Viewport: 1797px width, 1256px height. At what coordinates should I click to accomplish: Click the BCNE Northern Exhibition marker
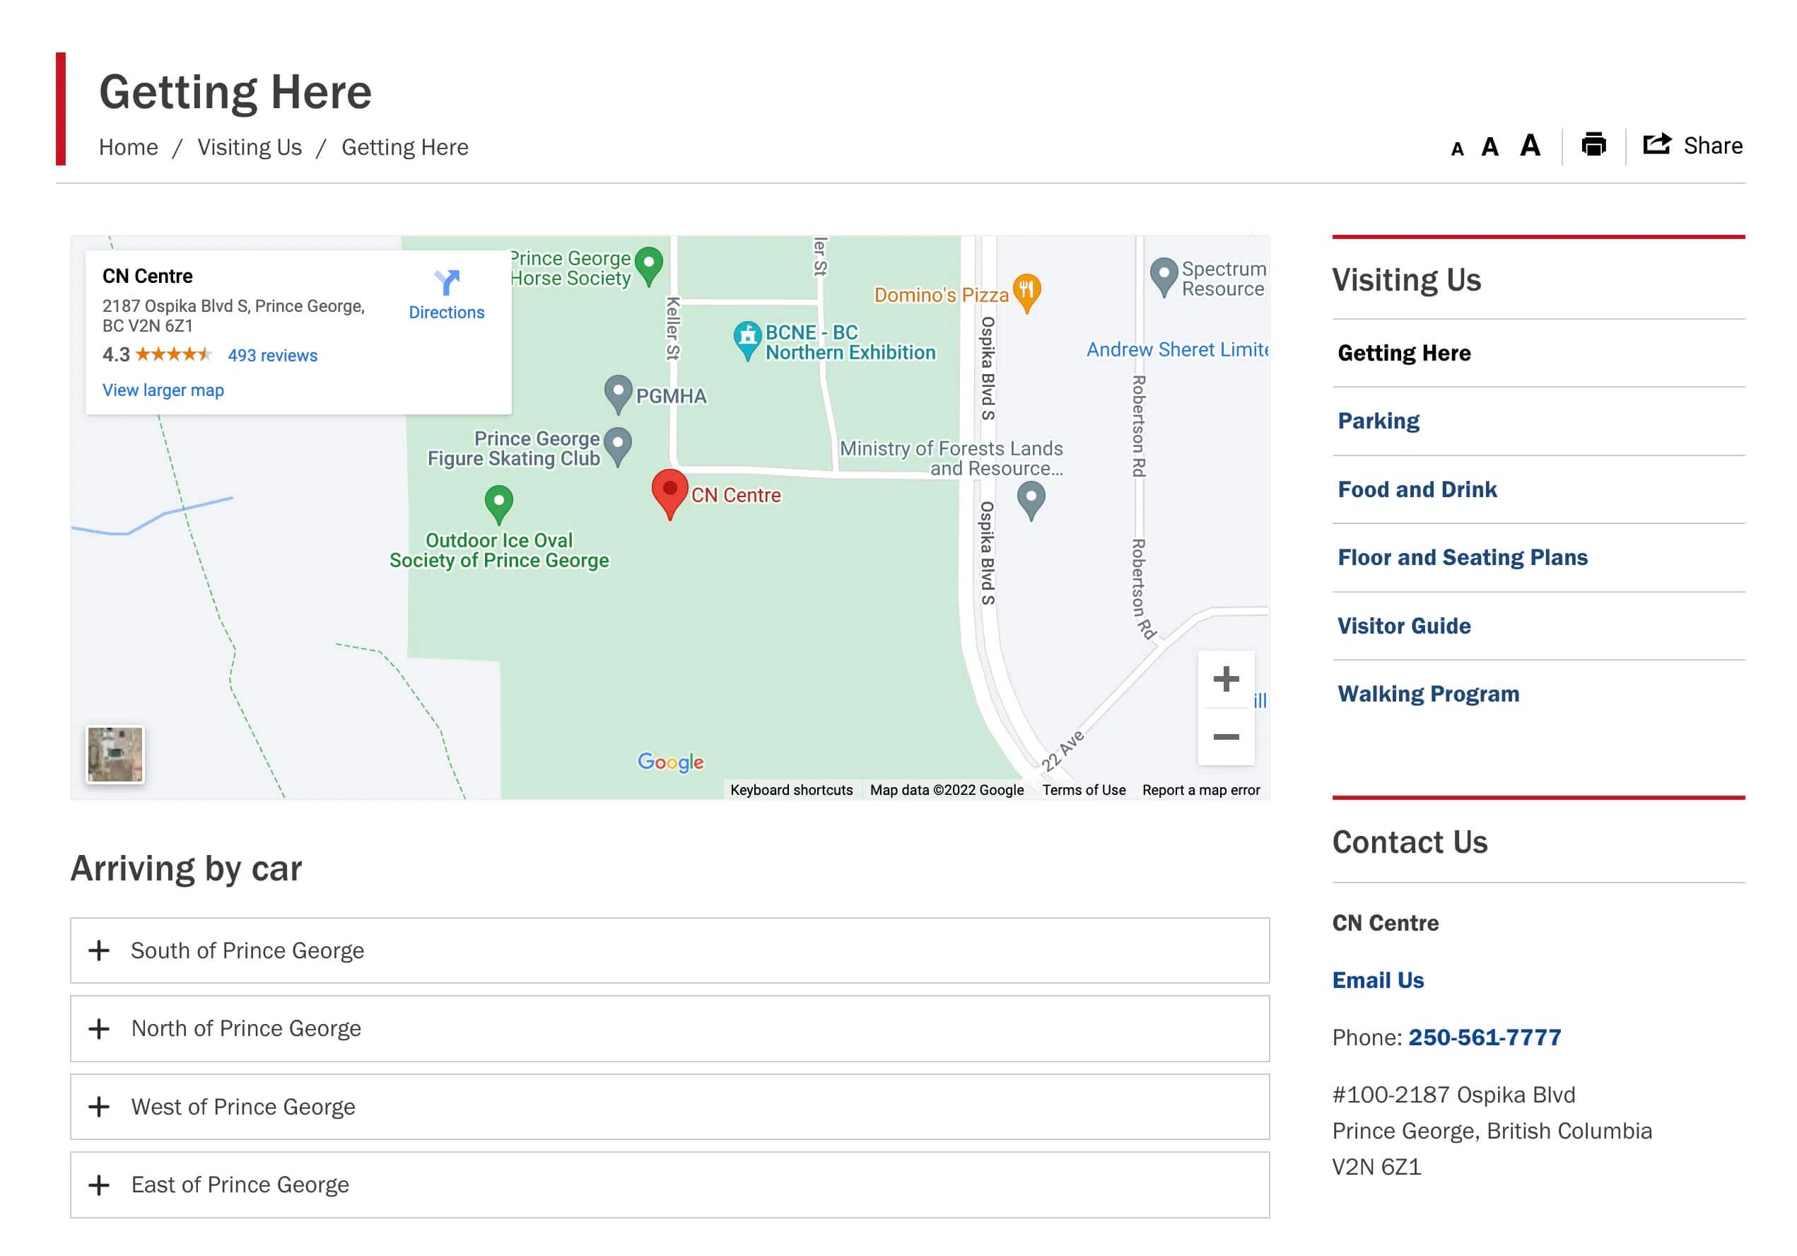747,340
